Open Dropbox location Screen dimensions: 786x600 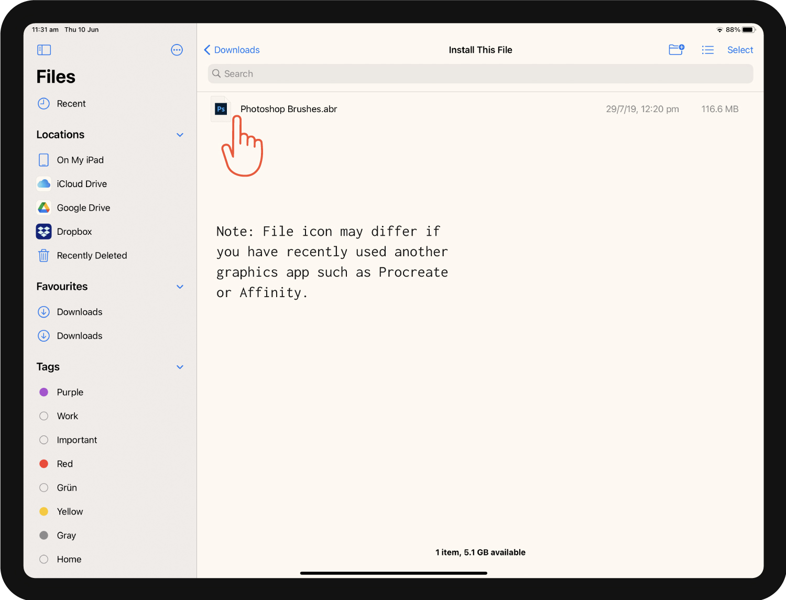pyautogui.click(x=74, y=232)
